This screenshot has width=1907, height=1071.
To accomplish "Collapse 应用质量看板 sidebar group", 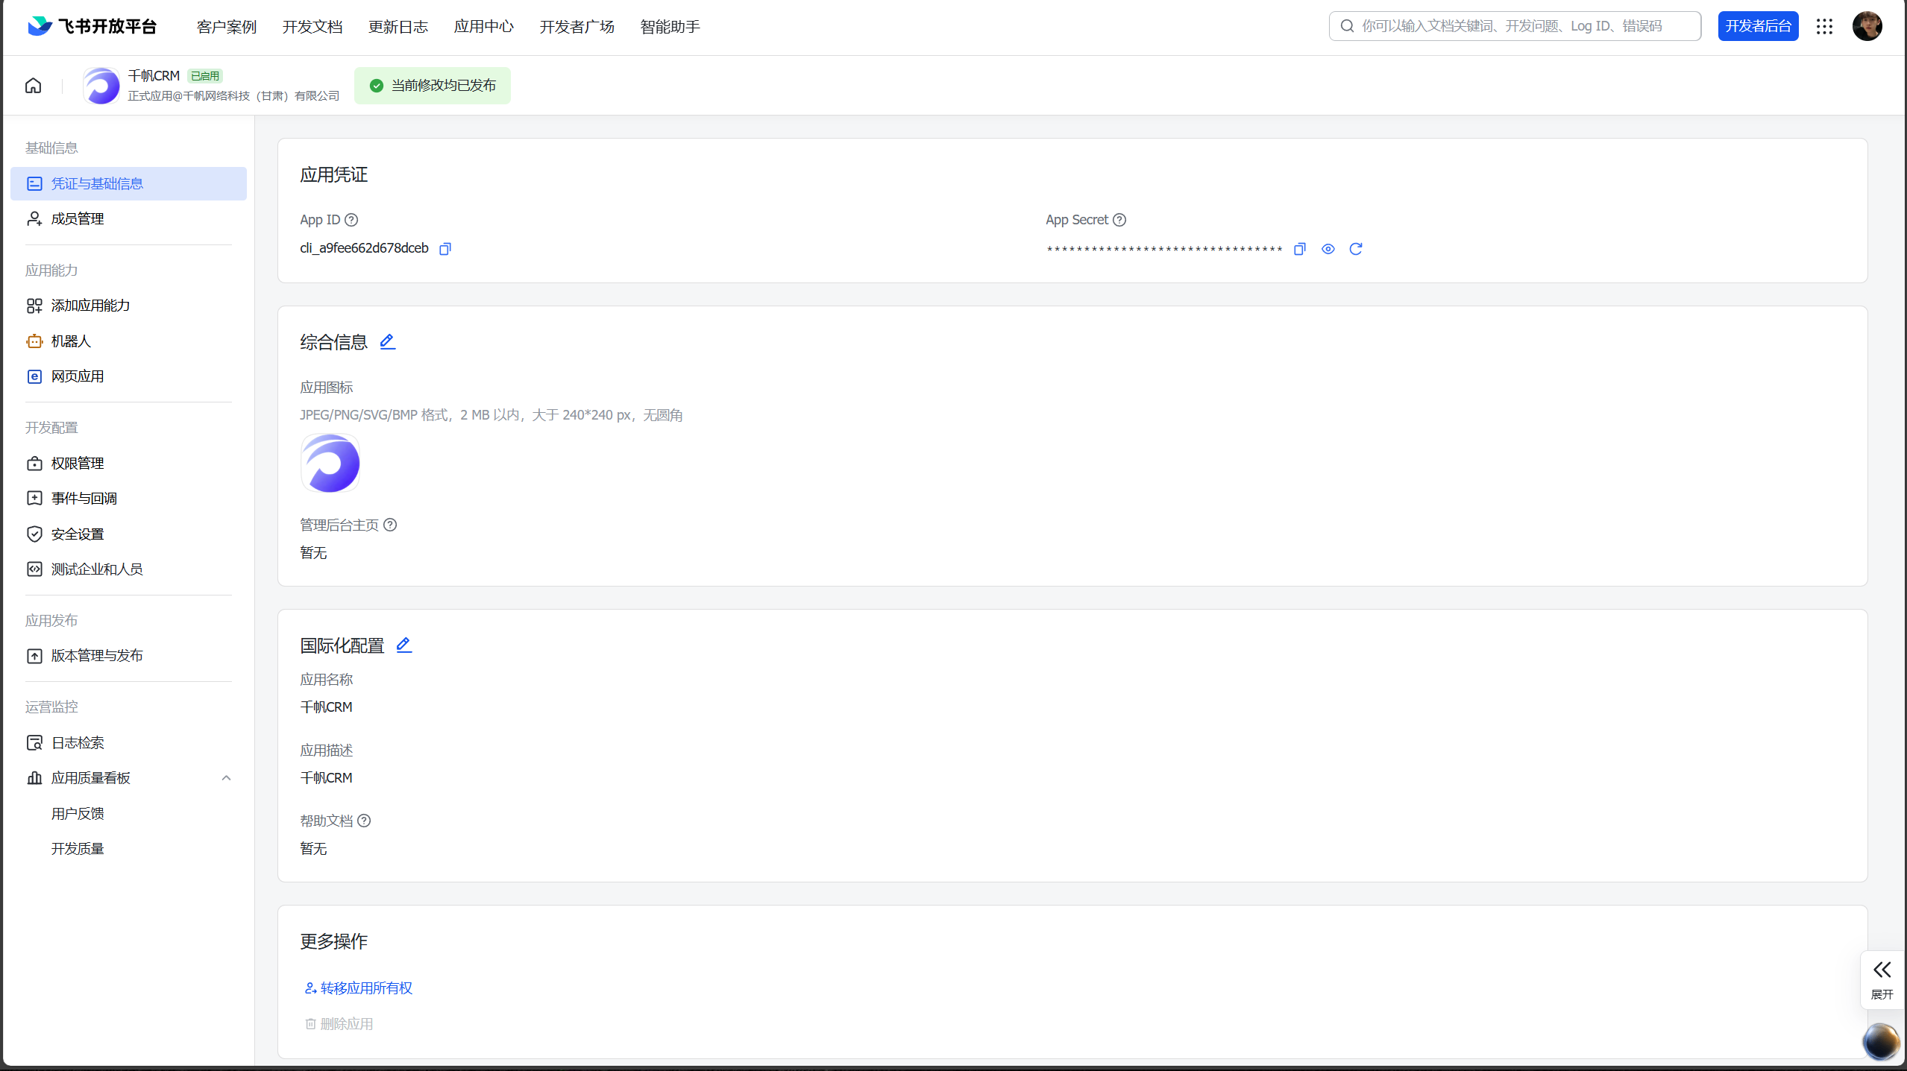I will (x=226, y=778).
